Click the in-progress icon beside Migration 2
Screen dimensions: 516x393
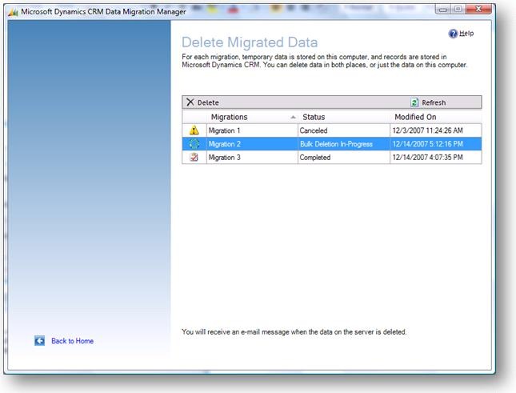point(194,144)
